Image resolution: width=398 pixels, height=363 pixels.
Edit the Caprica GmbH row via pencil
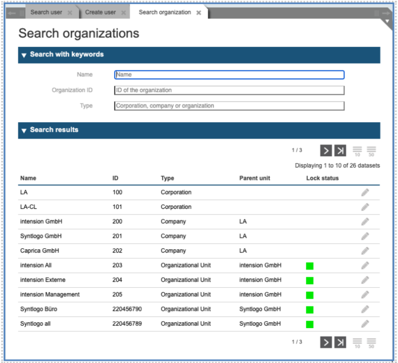pyautogui.click(x=365, y=251)
